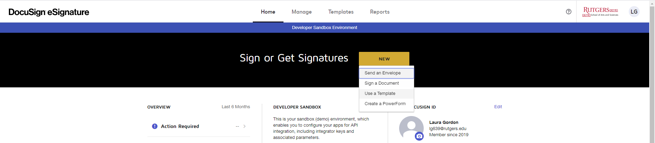655x143 pixels.
Task: Open the Reports tab
Action: [380, 12]
